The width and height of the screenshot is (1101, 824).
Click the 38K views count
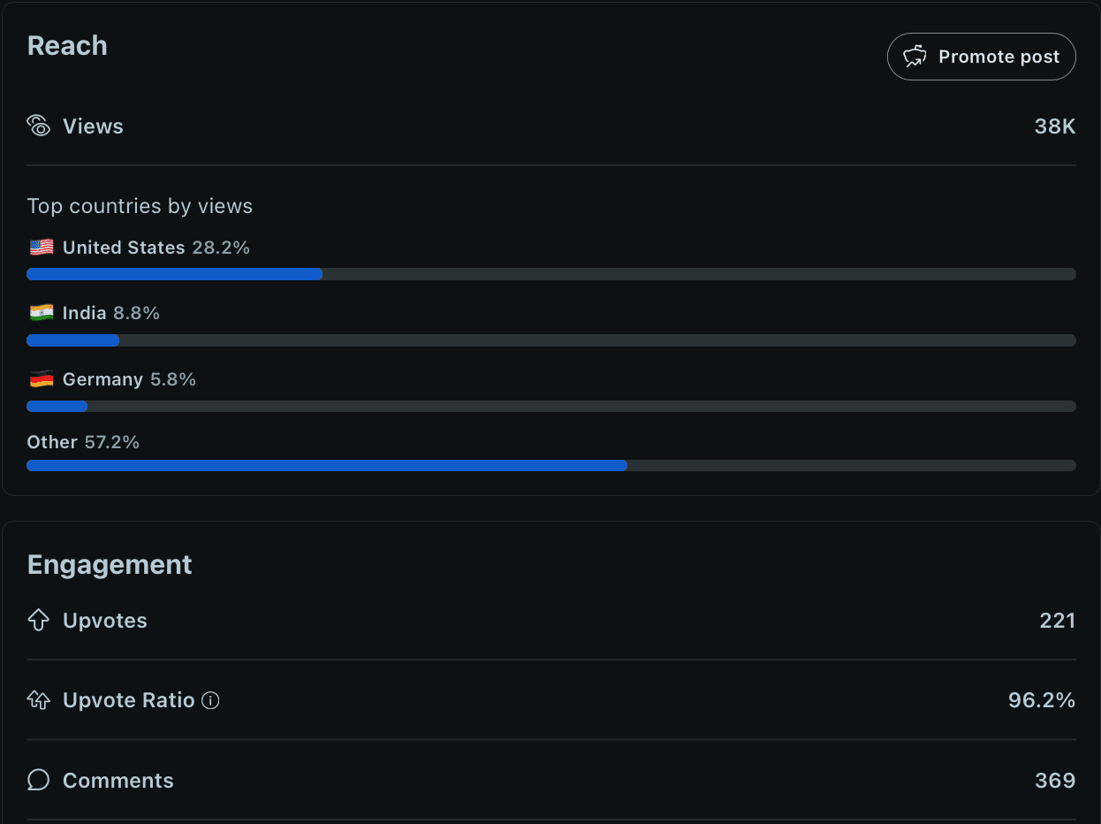(x=1055, y=126)
